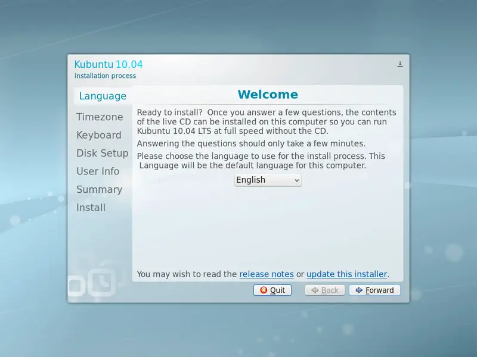Click the Quit button
Image resolution: width=477 pixels, height=357 pixels.
(272, 290)
